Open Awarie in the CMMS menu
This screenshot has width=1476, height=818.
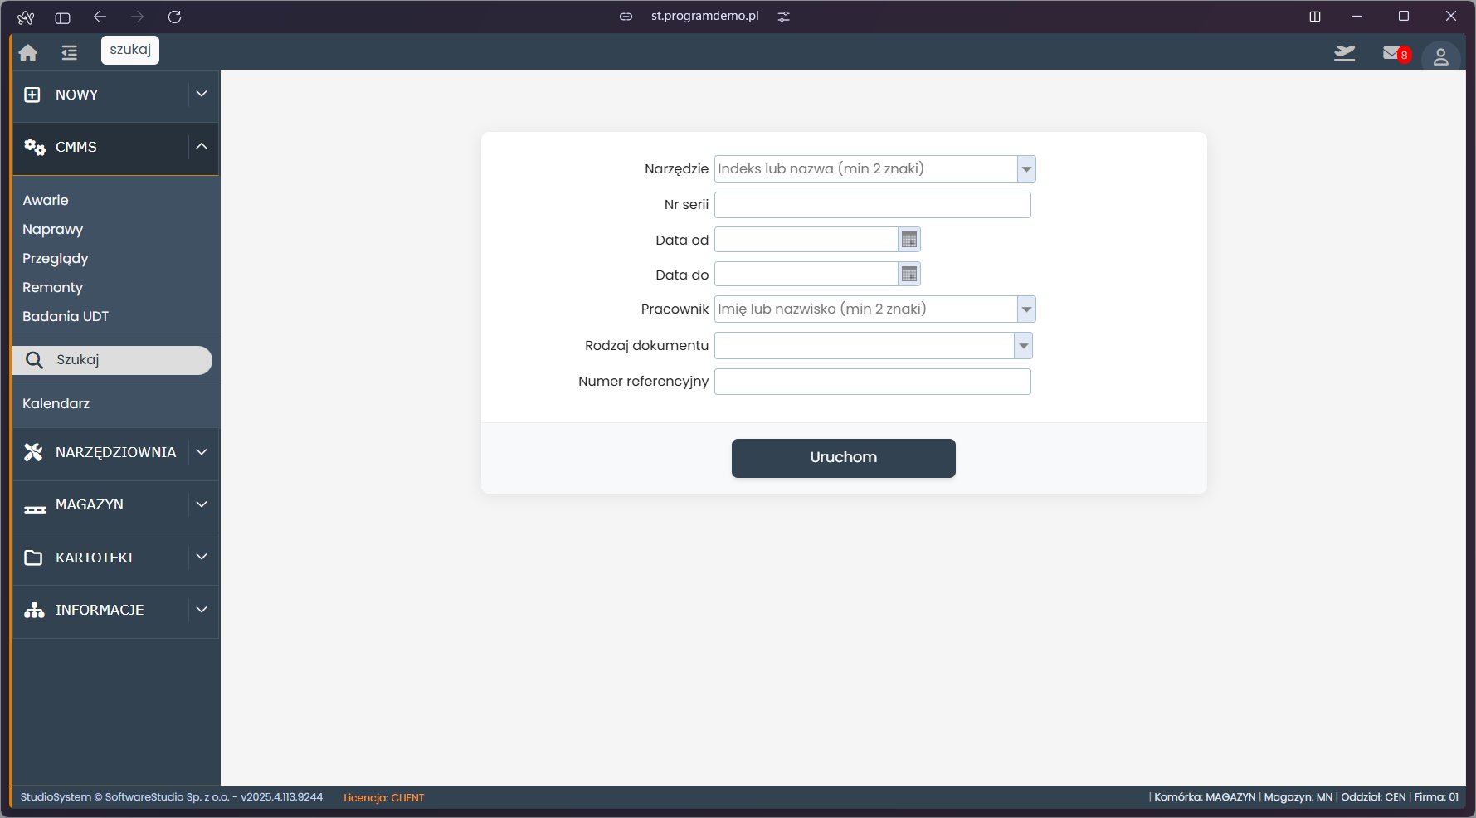(x=46, y=200)
